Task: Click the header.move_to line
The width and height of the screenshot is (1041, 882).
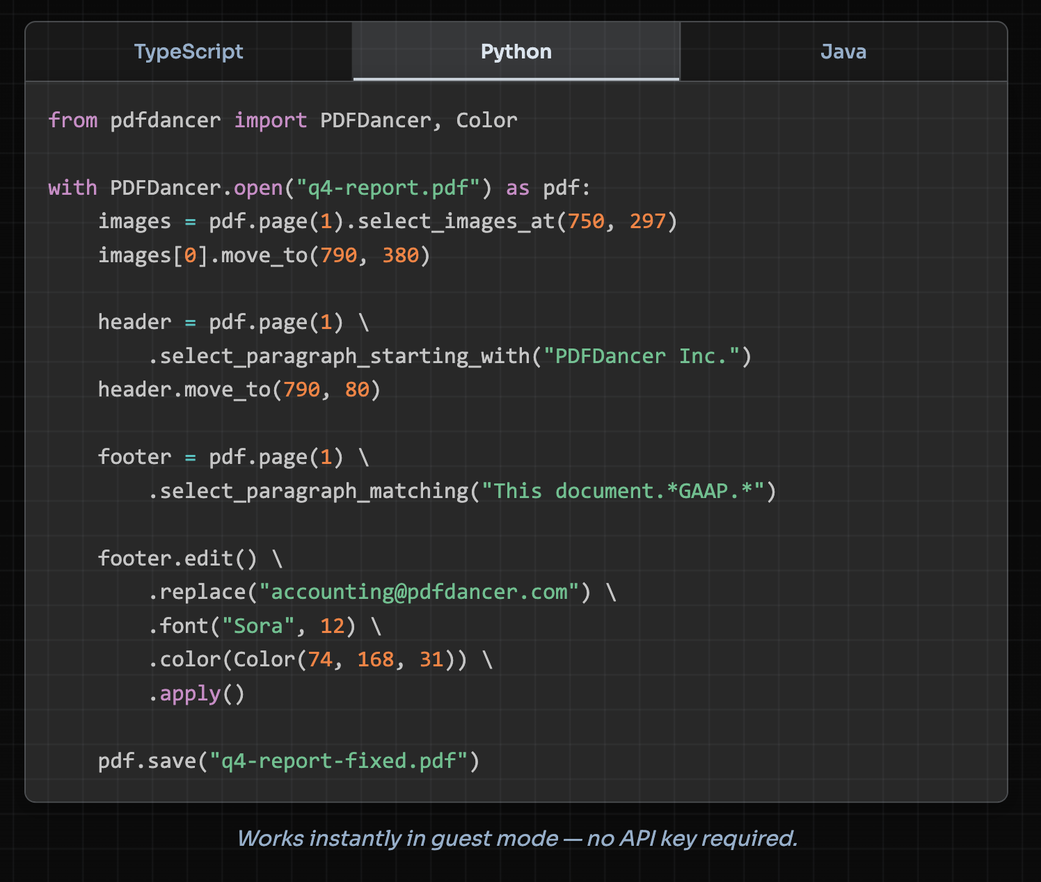Action: [239, 390]
